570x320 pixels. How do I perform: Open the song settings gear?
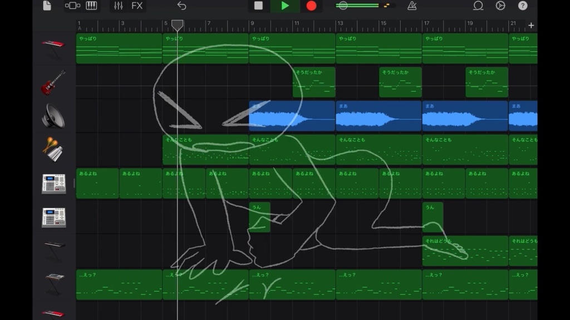click(x=500, y=7)
